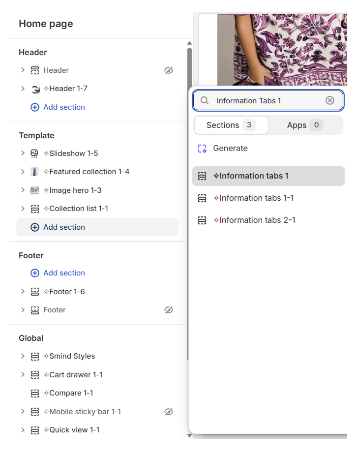
Task: Clear the search field with X icon
Action: point(330,100)
